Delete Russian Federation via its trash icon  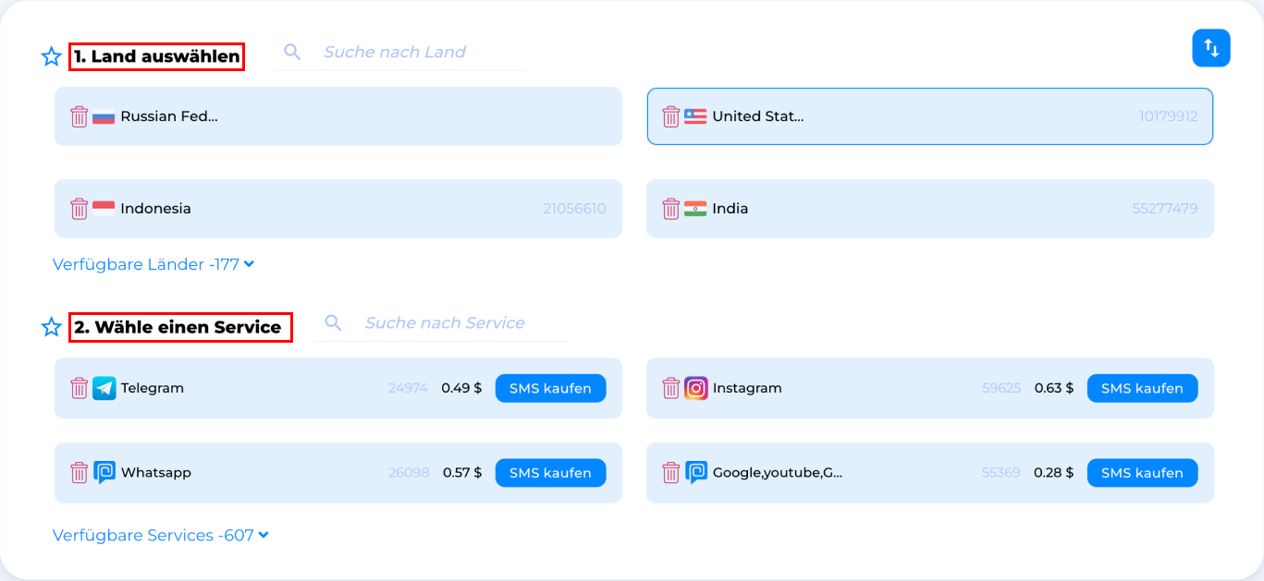click(x=80, y=116)
